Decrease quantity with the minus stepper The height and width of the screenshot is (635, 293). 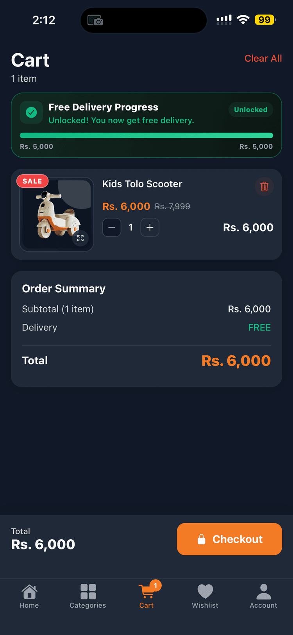tap(112, 227)
